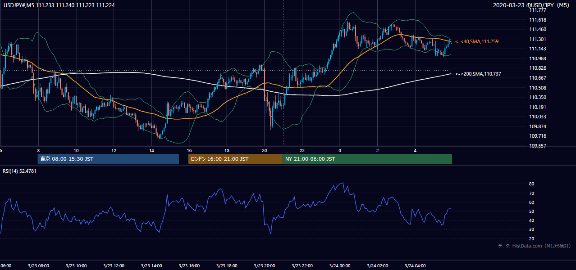Click the 3/24 02:00 date axis label

[x=377, y=266]
